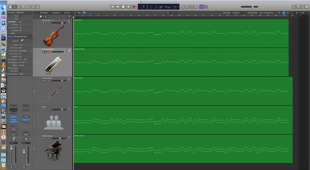Viewport: 310px width, 170px height.
Task: Record-enable the Berliner Grand track
Action: [49, 138]
